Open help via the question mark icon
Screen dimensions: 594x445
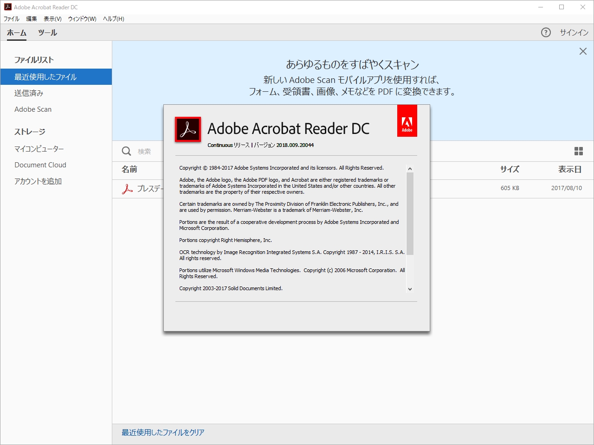click(546, 32)
